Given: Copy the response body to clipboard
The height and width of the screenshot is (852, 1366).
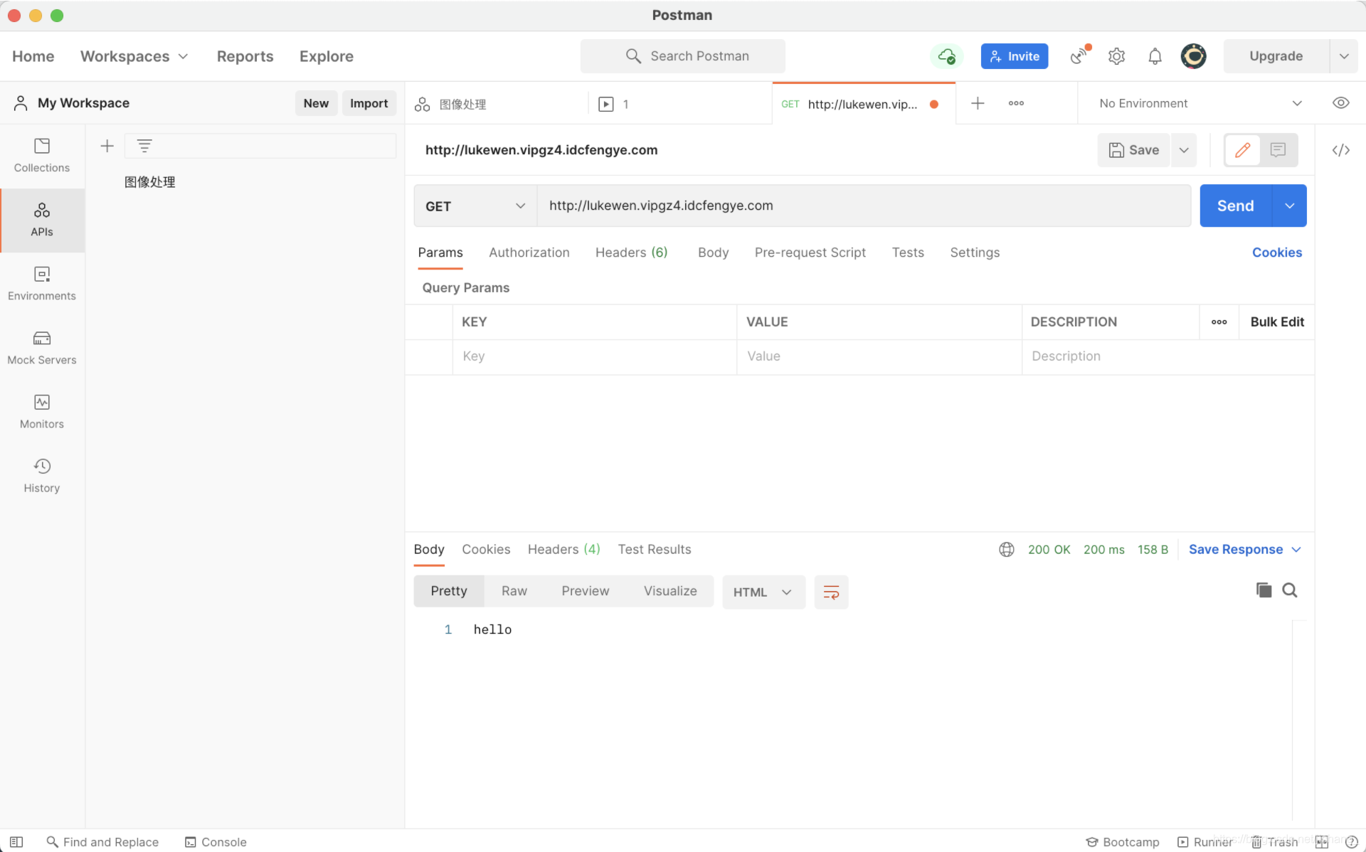Looking at the screenshot, I should [1264, 590].
